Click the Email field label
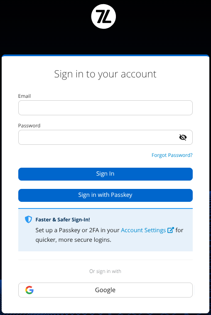The image size is (211, 315). [25, 96]
